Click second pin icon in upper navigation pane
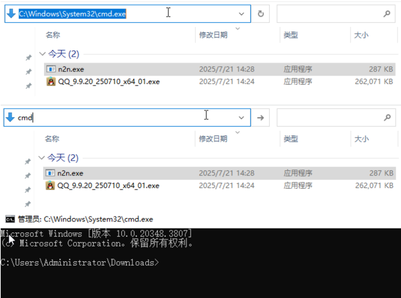The width and height of the screenshot is (401, 298). [29, 72]
